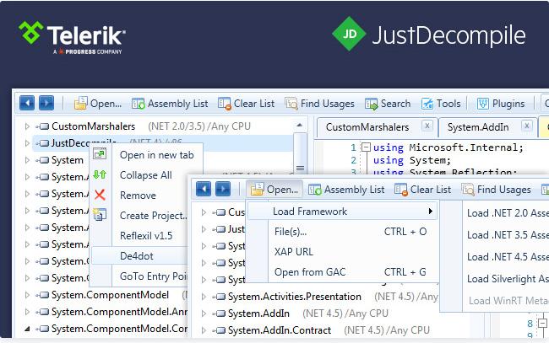
Task: Select De4dot in the context menu
Action: click(x=139, y=256)
